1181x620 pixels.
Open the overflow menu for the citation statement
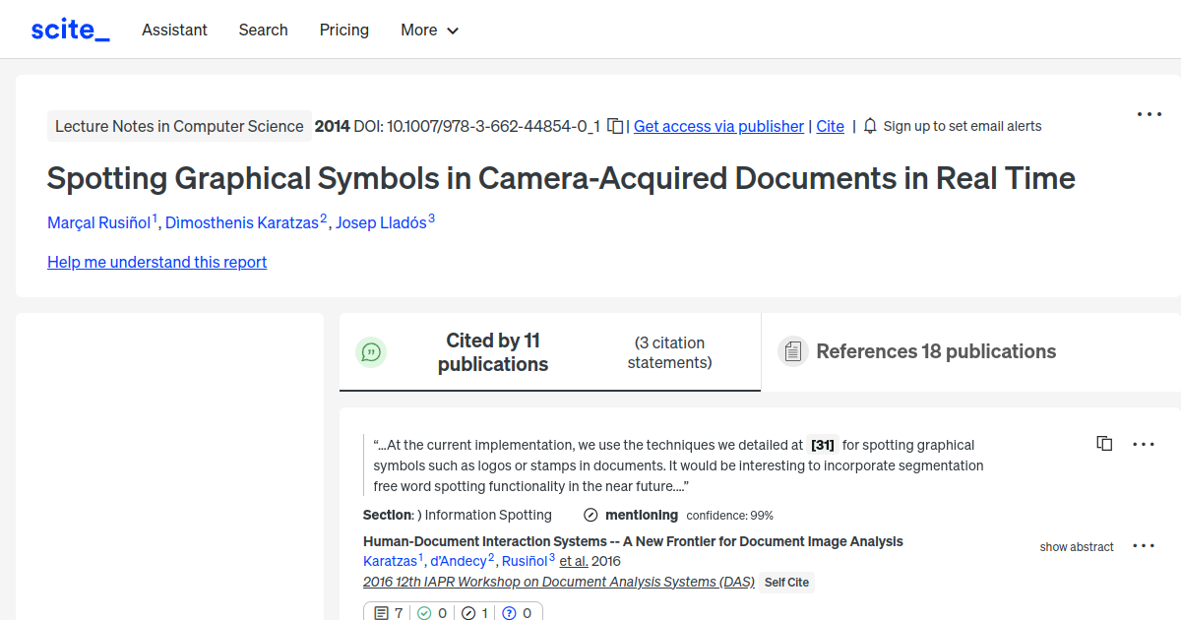[x=1144, y=444]
